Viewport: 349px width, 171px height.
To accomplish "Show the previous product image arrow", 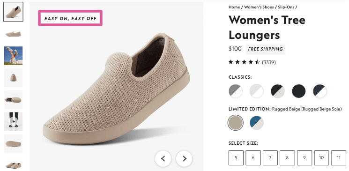I will [163, 158].
